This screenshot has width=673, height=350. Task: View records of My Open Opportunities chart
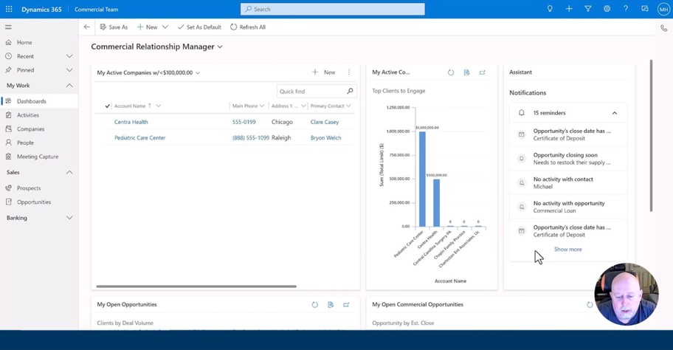click(x=331, y=304)
